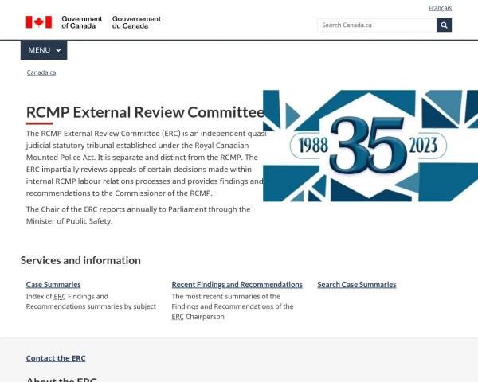Go to the Canada.ca breadcrumb link
The height and width of the screenshot is (382, 478).
[x=41, y=72]
